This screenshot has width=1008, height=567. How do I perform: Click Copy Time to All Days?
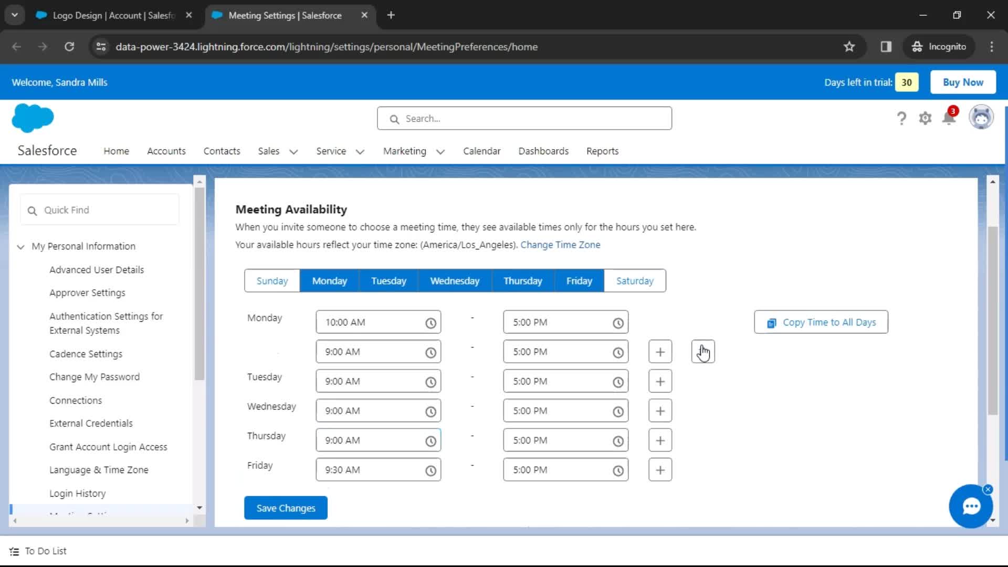tap(821, 322)
